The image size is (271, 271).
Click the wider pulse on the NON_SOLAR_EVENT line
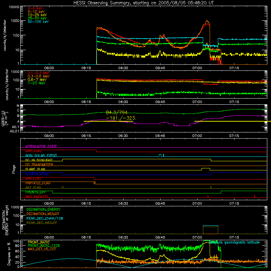pos(160,155)
